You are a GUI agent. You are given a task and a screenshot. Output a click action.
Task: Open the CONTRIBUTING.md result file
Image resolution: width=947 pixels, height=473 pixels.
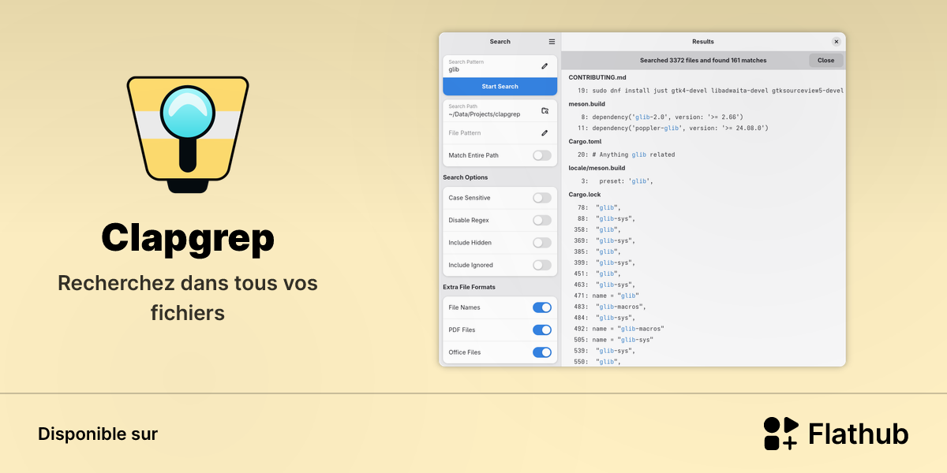click(x=597, y=77)
